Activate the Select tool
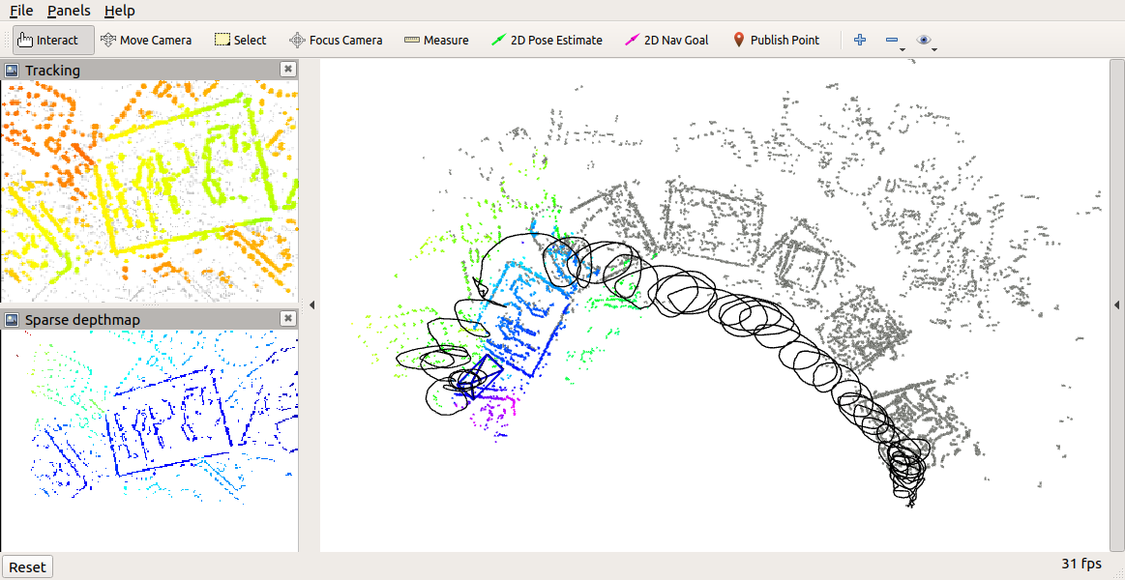 (x=240, y=41)
